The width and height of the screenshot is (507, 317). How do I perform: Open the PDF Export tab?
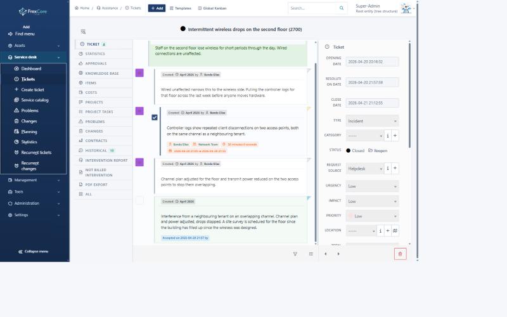104,184
